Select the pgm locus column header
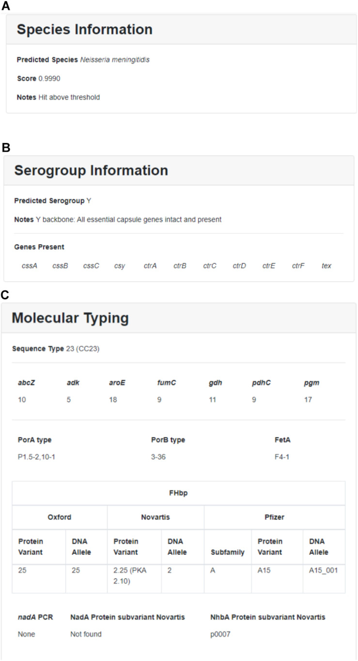 311,383
